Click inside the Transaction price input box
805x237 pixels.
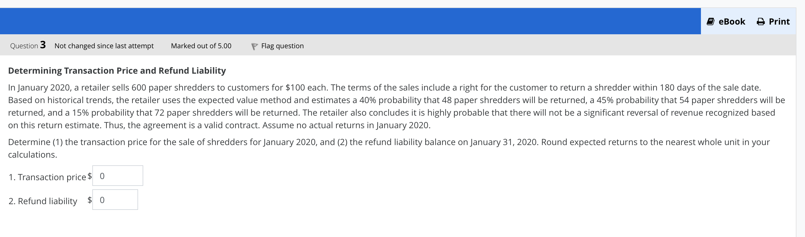[117, 176]
